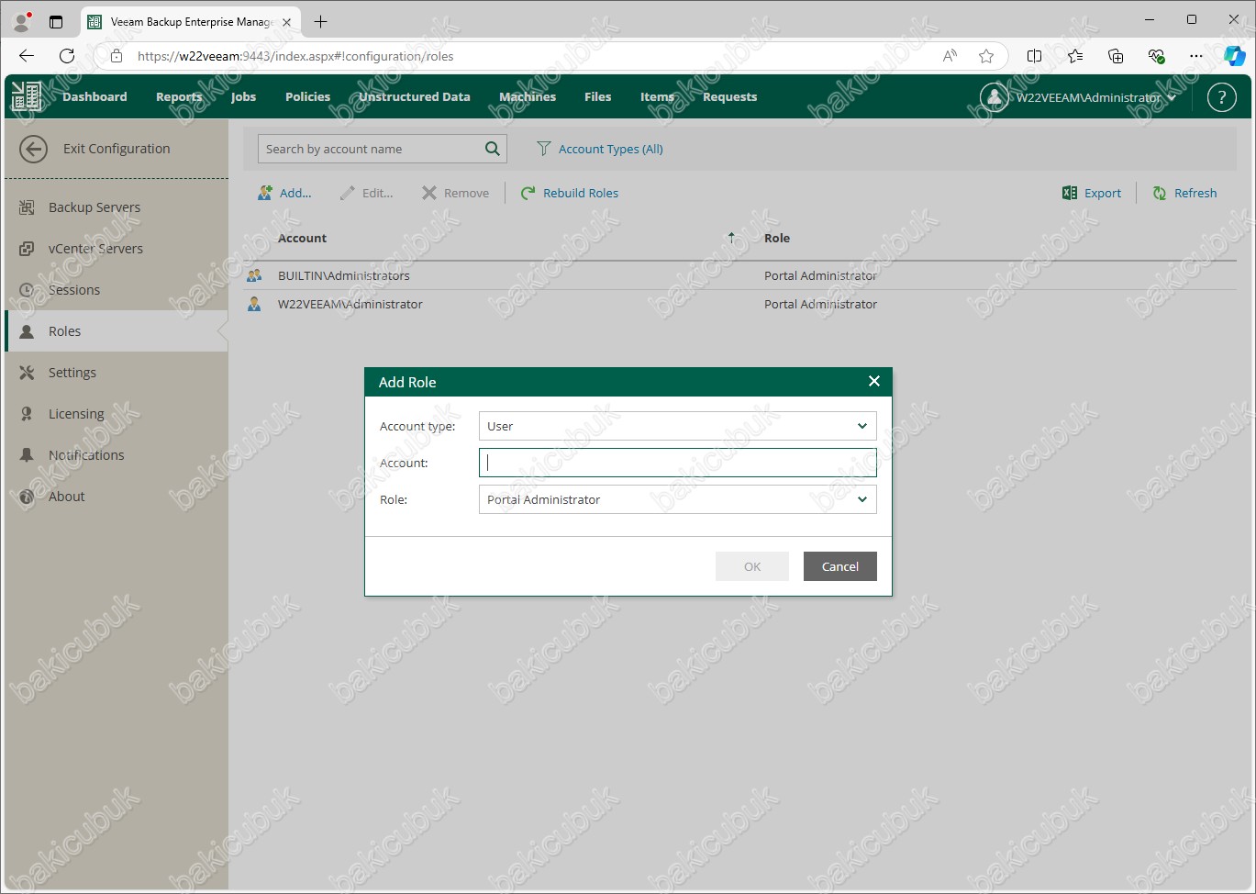Click the Refresh icon in toolbar
The width and height of the screenshot is (1256, 894).
(1160, 193)
